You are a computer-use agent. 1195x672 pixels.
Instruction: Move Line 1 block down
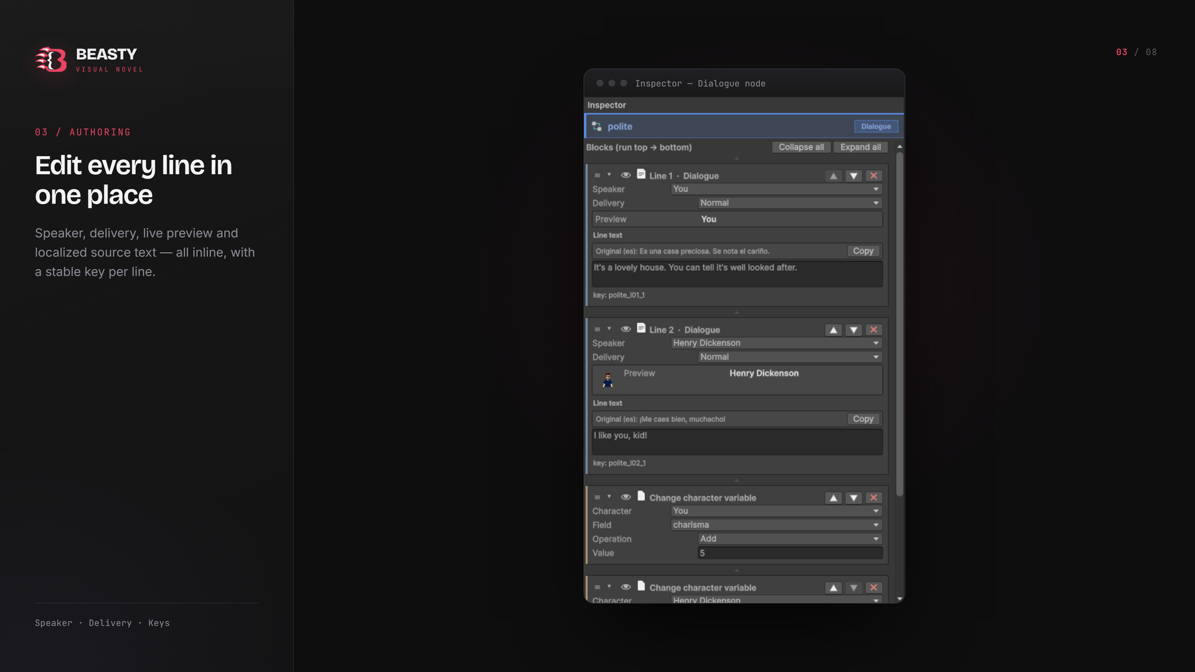853,176
